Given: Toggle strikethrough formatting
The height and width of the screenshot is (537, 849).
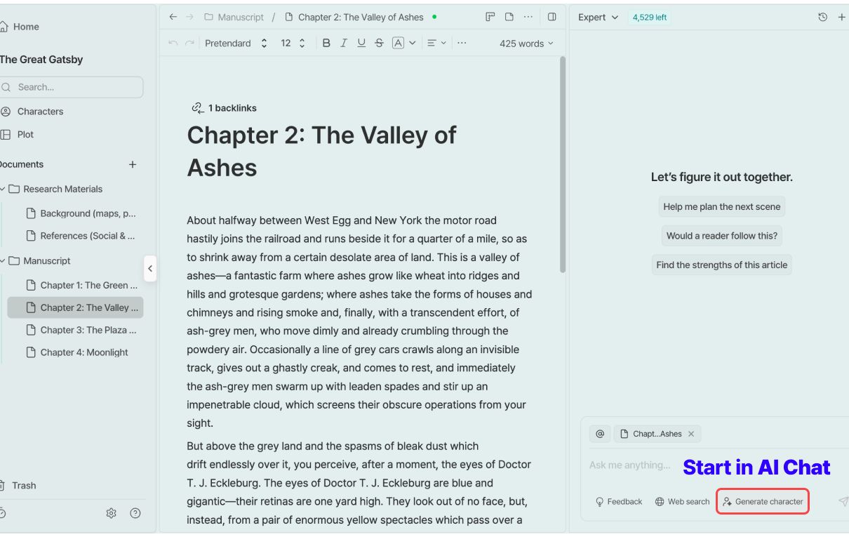Looking at the screenshot, I should point(379,43).
